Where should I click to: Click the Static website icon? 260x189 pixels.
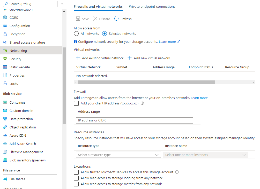pos(5,67)
